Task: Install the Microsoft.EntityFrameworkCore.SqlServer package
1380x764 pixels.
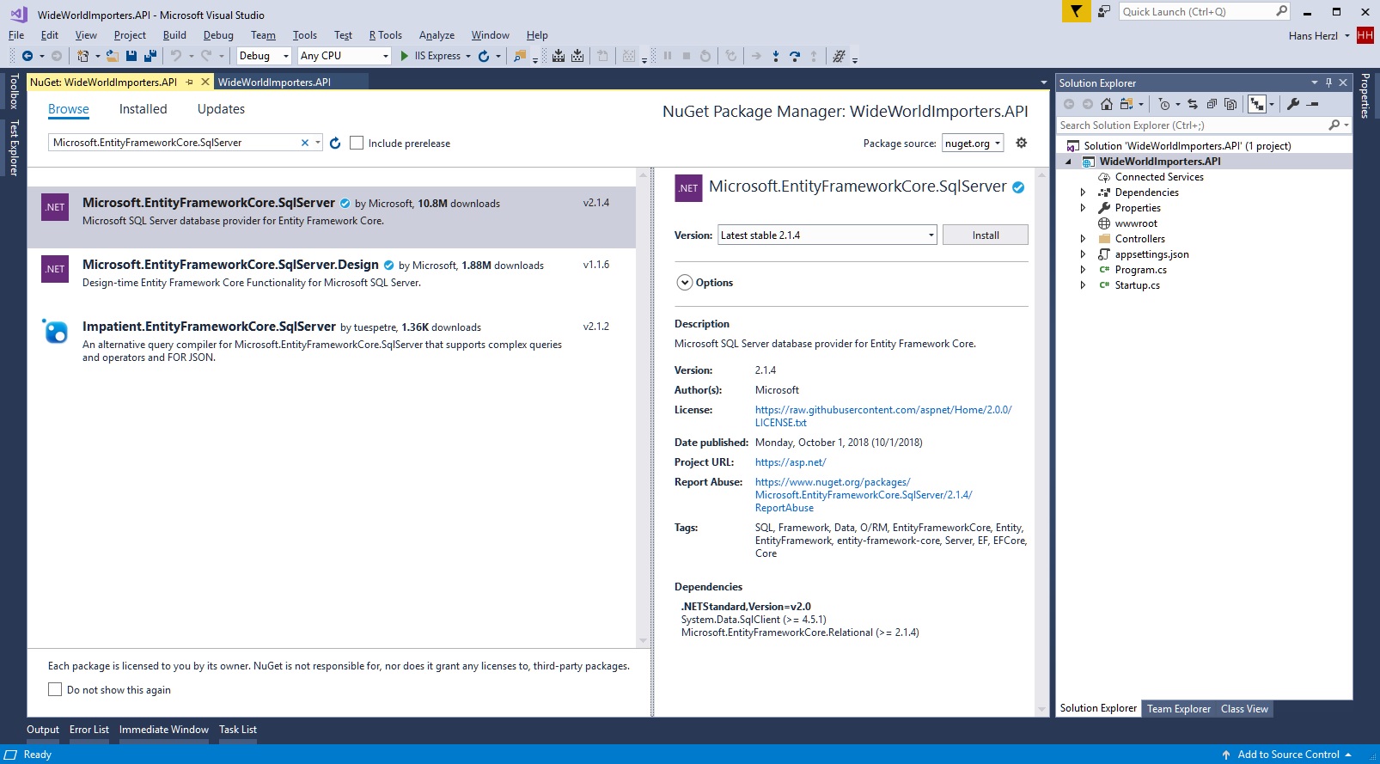Action: (x=985, y=235)
